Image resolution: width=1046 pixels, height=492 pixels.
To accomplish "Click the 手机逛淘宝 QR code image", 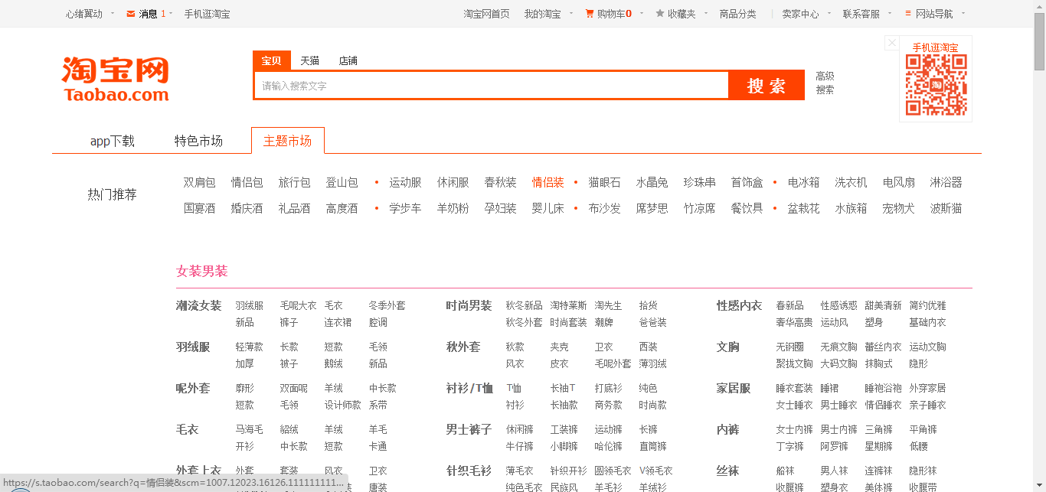I will point(936,85).
